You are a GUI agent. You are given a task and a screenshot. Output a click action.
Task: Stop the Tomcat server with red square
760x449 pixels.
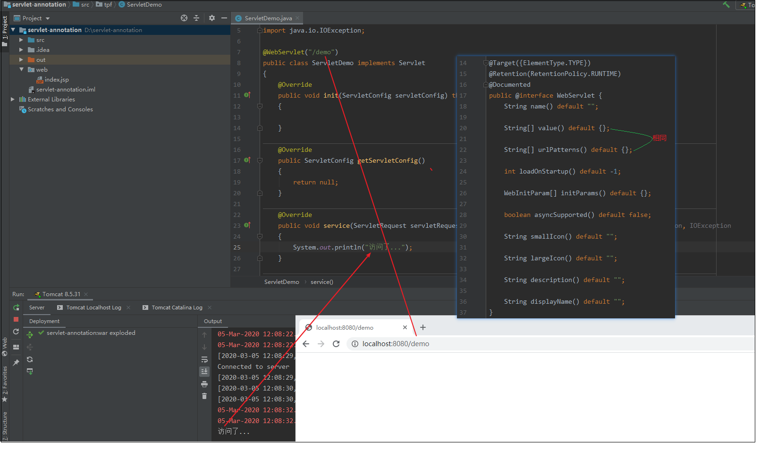pos(16,319)
